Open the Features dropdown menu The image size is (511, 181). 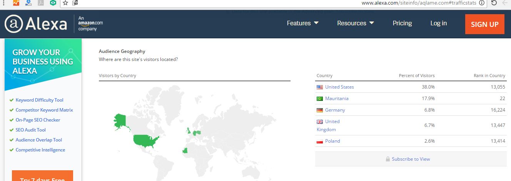303,23
